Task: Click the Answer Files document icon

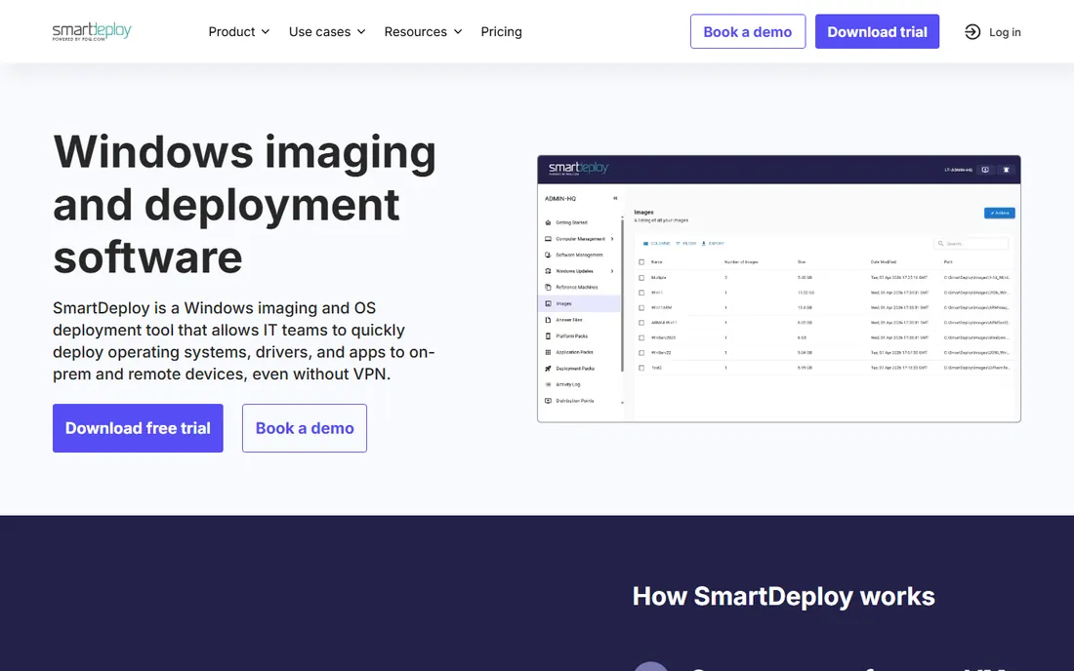Action: pyautogui.click(x=548, y=320)
